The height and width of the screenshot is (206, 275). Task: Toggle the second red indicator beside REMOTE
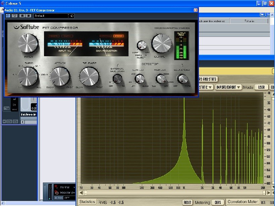[67, 36]
